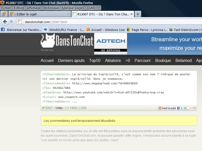Click the pinned tab icon at far left

tap(4, 14)
